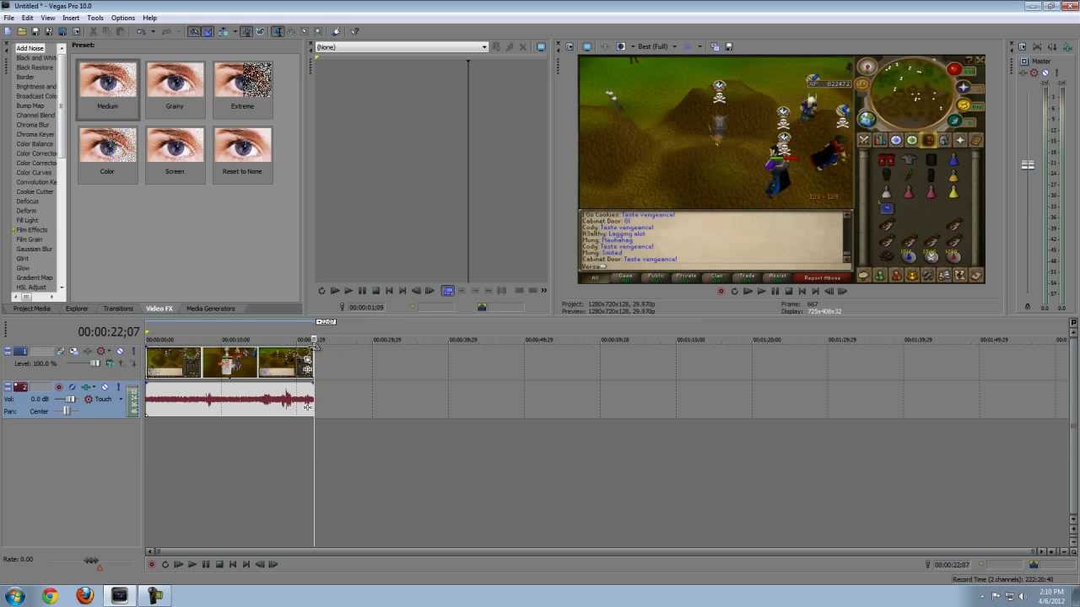Image resolution: width=1080 pixels, height=607 pixels.
Task: Click the video track 1 Level slider
Action: tap(94, 363)
